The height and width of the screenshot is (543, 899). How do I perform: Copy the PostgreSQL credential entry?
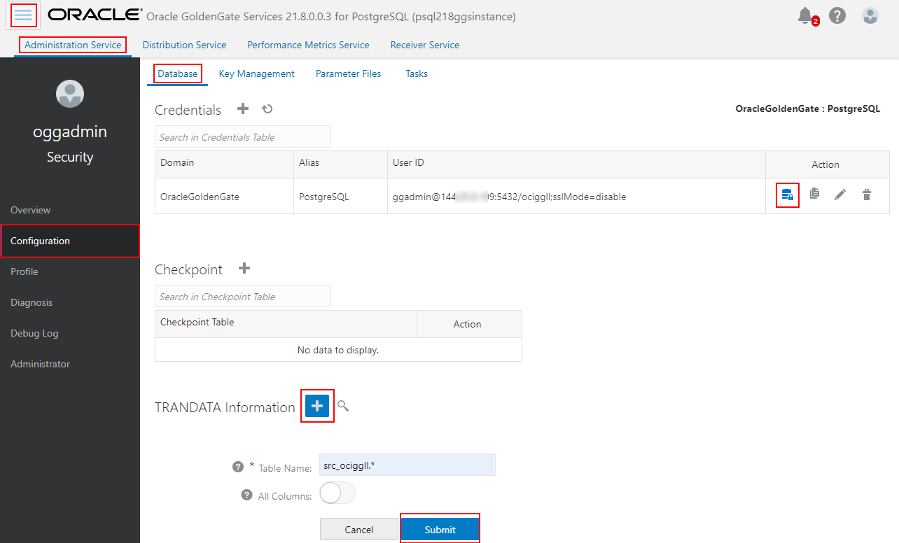pos(814,195)
